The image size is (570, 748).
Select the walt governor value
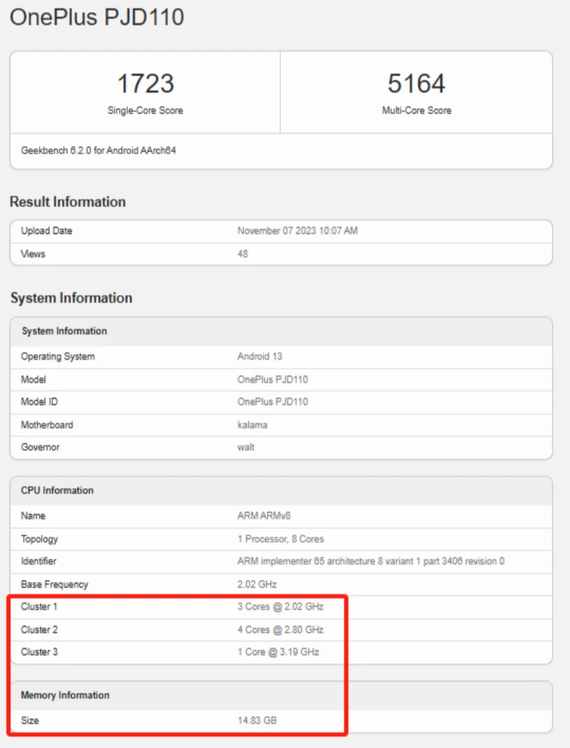[245, 447]
